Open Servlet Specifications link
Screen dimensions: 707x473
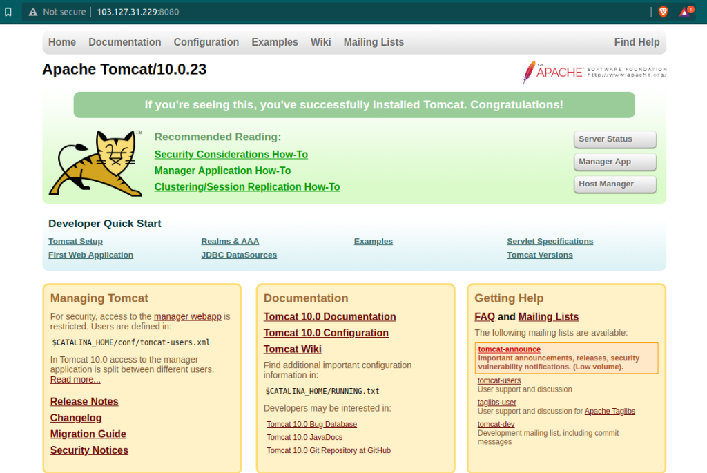coord(550,241)
